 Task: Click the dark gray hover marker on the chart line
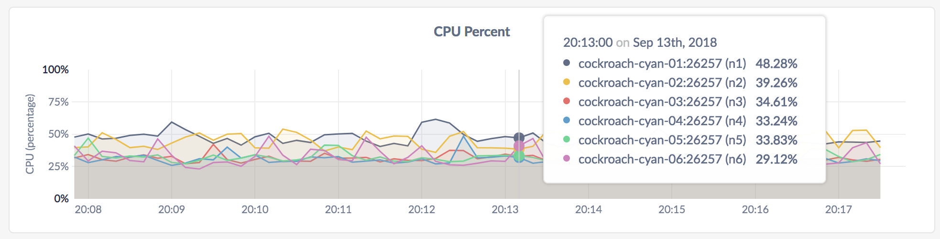(519, 138)
